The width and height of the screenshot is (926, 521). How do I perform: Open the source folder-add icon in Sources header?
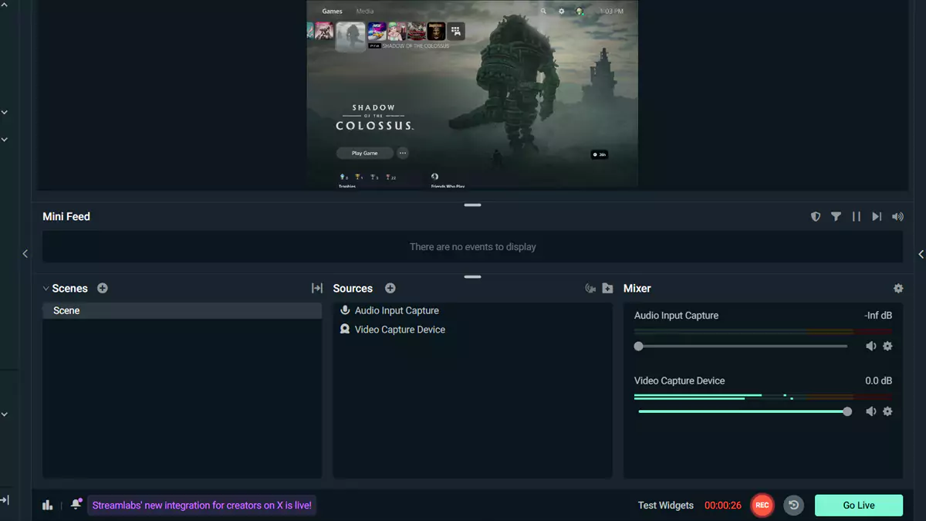point(608,288)
